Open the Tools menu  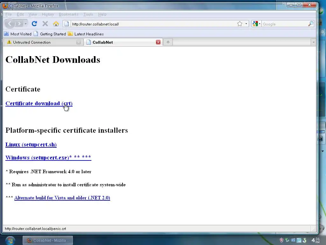click(x=88, y=14)
